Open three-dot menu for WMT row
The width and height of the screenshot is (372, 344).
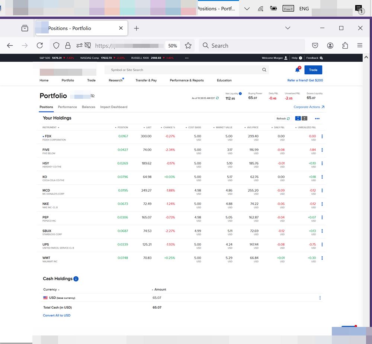click(x=322, y=258)
